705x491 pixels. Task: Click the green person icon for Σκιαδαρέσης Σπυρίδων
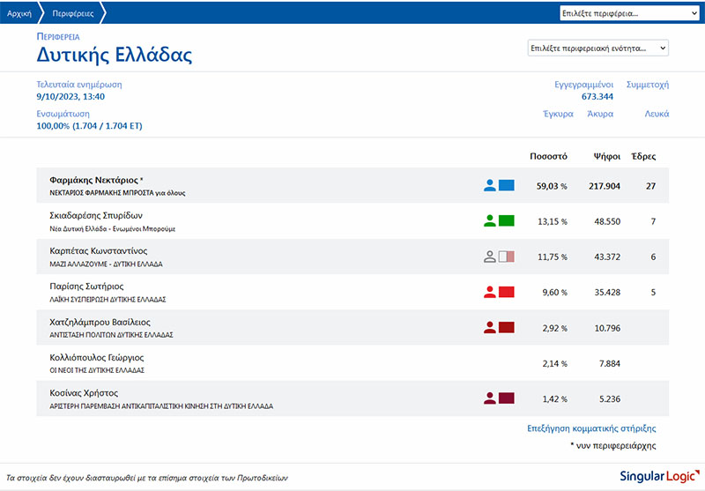pos(490,221)
